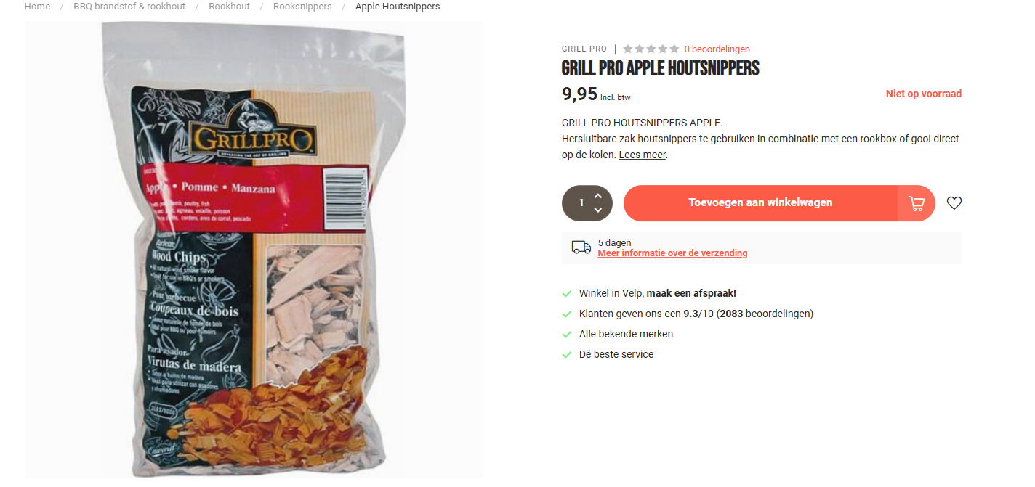Image resolution: width=1035 pixels, height=487 pixels.
Task: Click the quantity input field showing 1
Action: (581, 203)
